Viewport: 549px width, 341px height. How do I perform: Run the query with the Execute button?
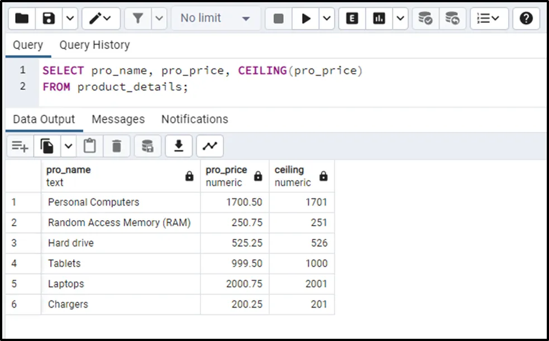click(x=306, y=18)
